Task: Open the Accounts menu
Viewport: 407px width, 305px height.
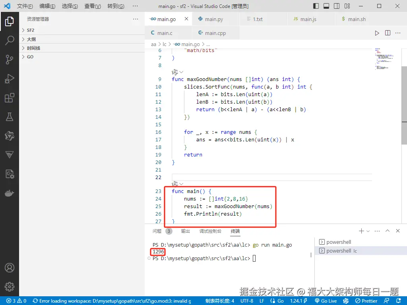Action: coord(10,268)
